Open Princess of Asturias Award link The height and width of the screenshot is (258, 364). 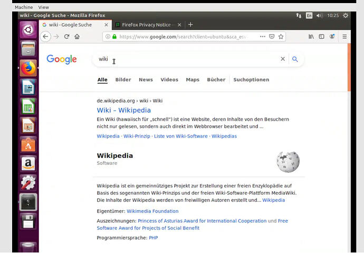(202, 221)
